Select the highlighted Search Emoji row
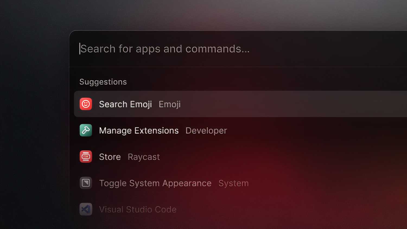Image resolution: width=407 pixels, height=229 pixels. 190,104
